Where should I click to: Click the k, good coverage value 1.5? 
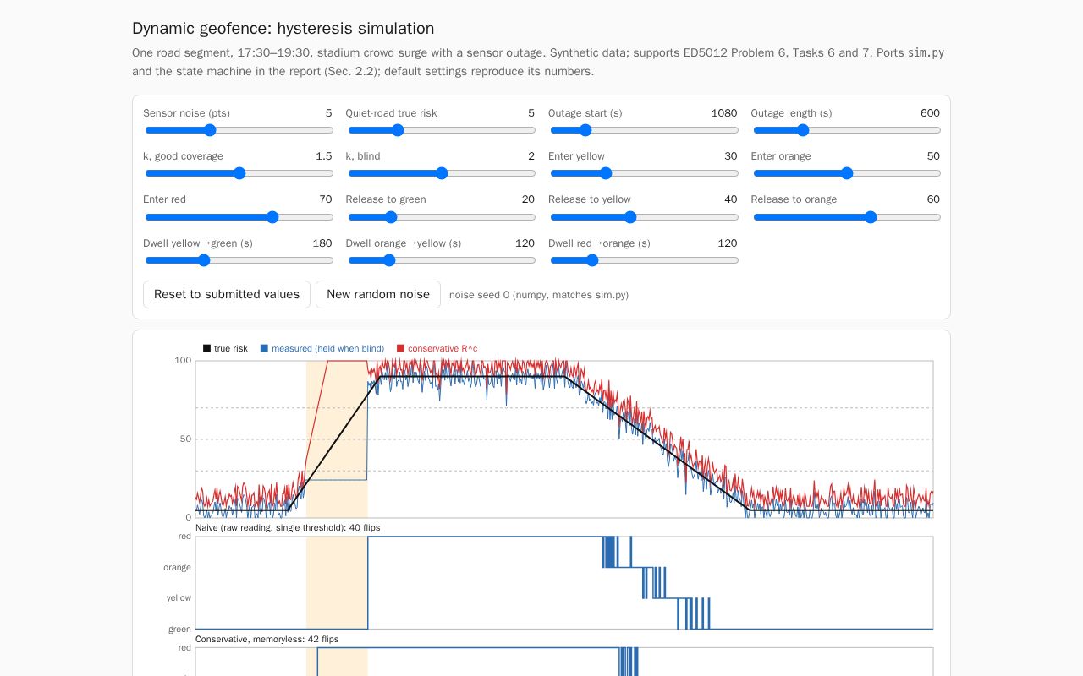pos(324,156)
